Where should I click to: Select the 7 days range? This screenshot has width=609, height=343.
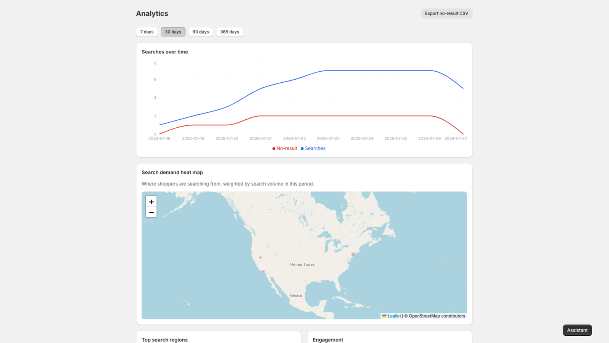(147, 32)
